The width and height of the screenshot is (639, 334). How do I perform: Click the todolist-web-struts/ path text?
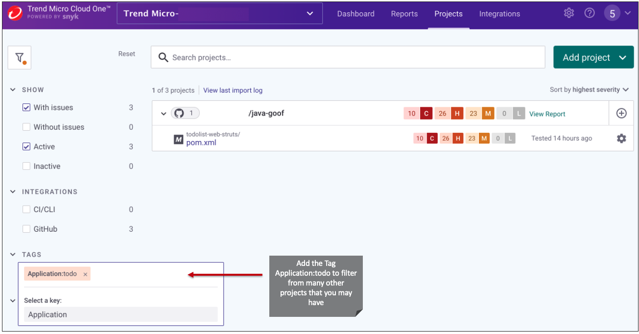click(x=213, y=134)
